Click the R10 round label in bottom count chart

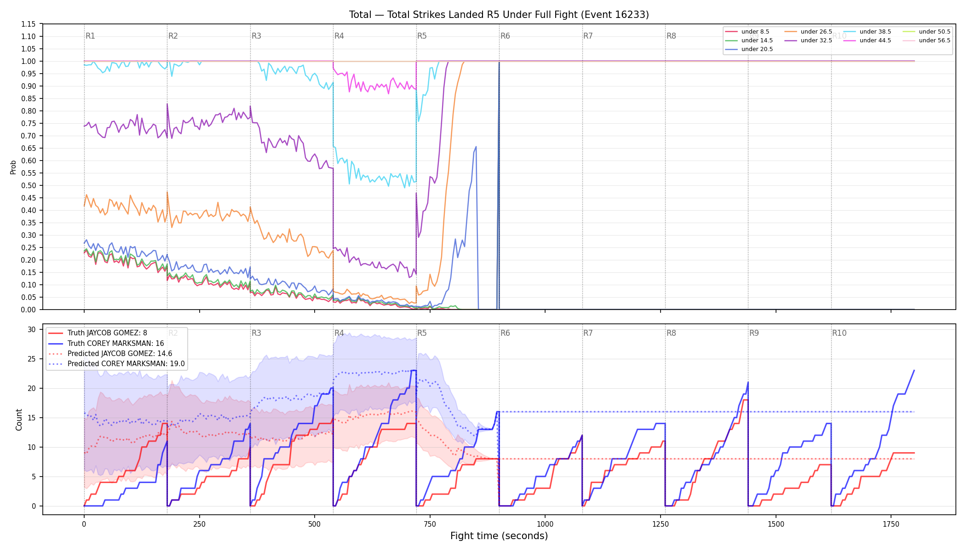839,333
